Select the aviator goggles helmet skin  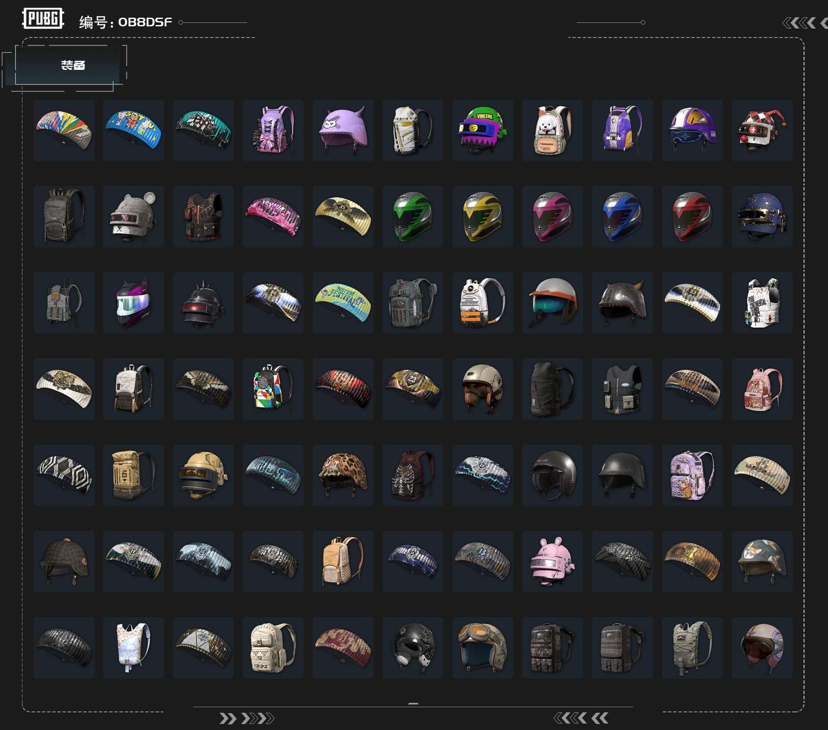tap(483, 648)
